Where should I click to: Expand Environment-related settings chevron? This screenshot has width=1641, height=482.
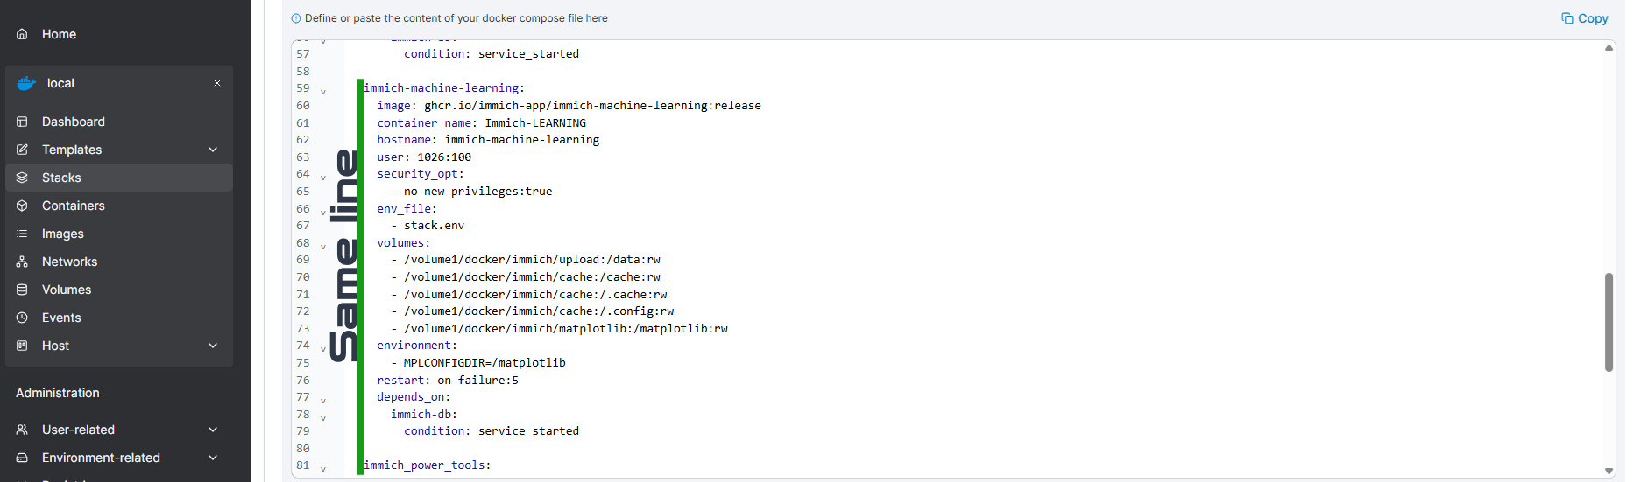tap(213, 458)
